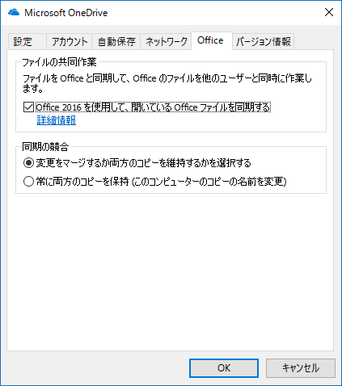Open the アカウント tab

click(x=70, y=41)
